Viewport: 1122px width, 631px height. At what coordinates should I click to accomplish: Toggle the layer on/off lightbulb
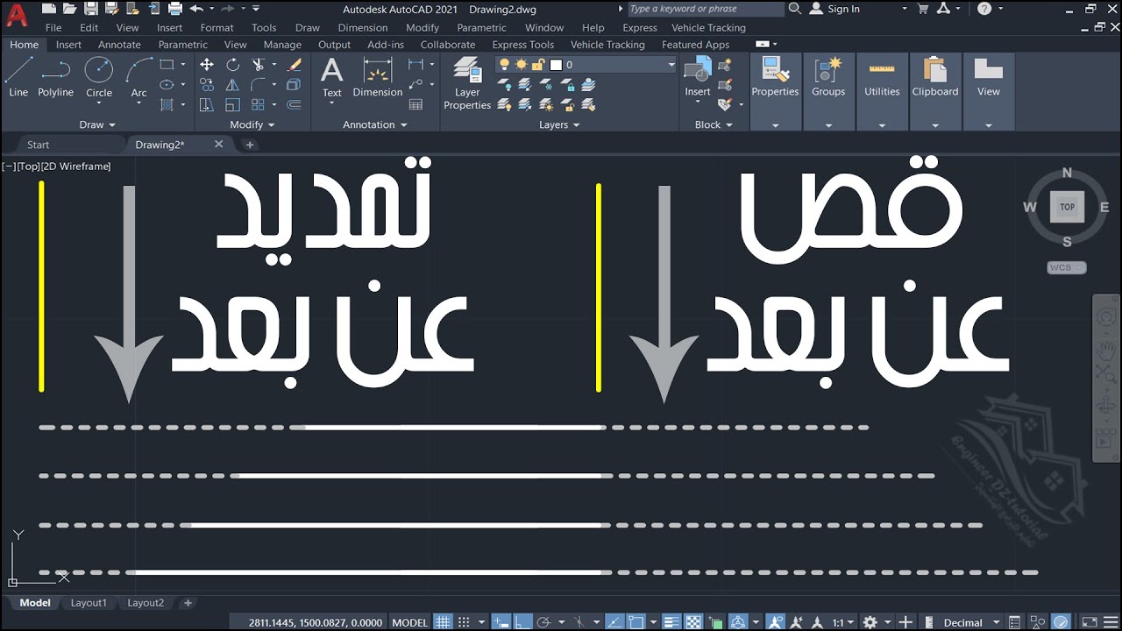coord(504,65)
